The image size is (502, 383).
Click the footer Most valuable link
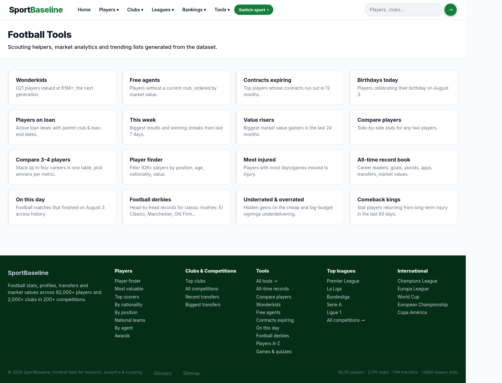129,289
